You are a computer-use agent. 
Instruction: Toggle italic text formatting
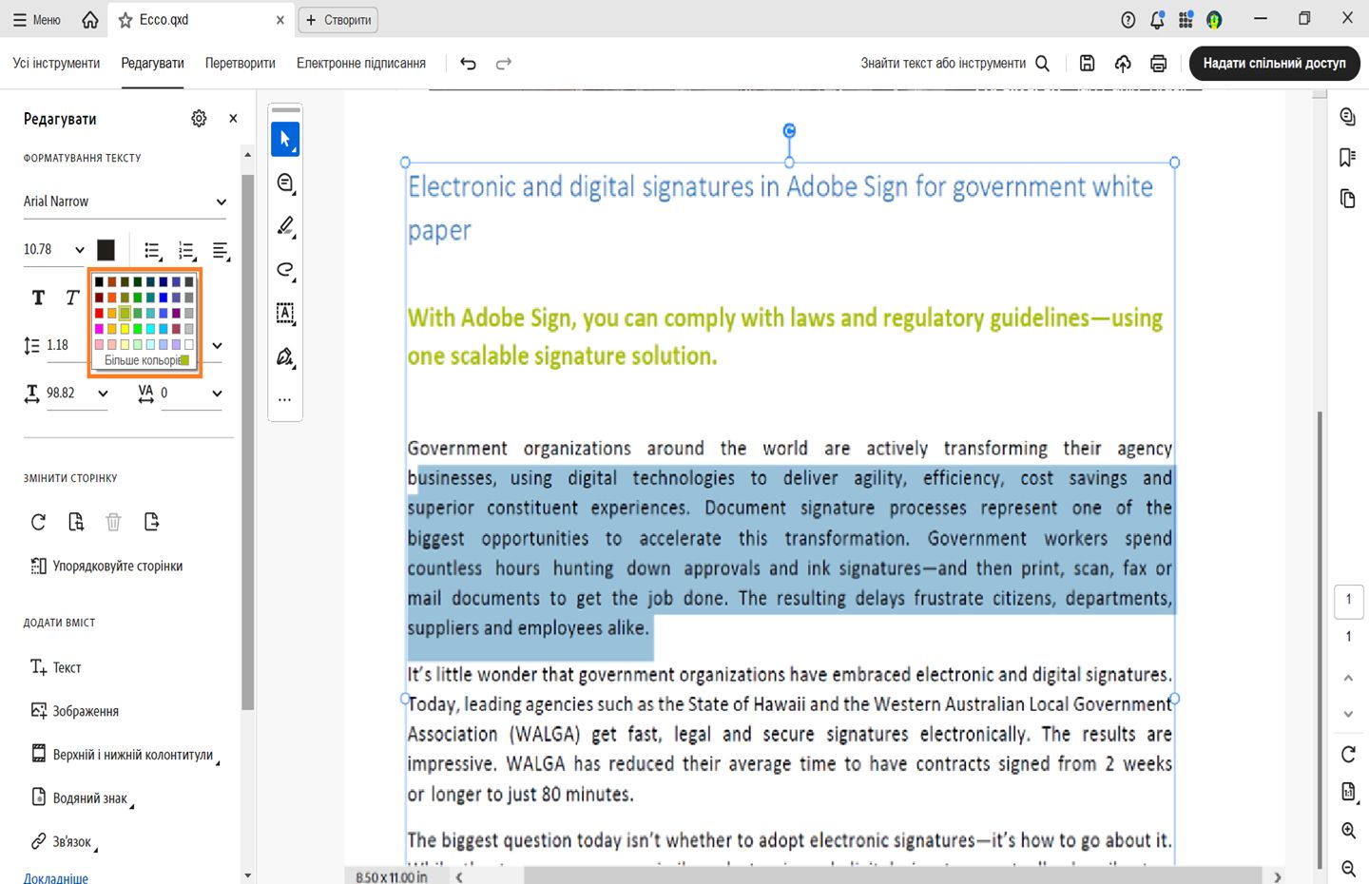click(x=71, y=298)
